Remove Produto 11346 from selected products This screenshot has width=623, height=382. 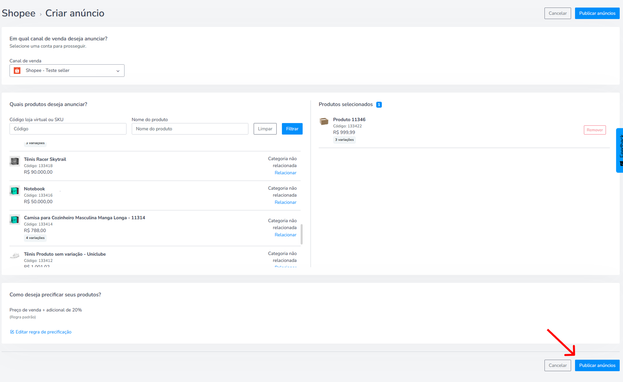tap(595, 130)
